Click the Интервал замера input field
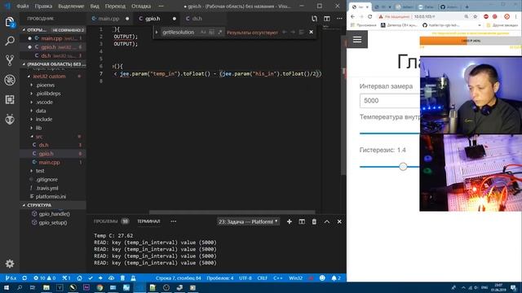The width and height of the screenshot is (522, 293). point(390,101)
